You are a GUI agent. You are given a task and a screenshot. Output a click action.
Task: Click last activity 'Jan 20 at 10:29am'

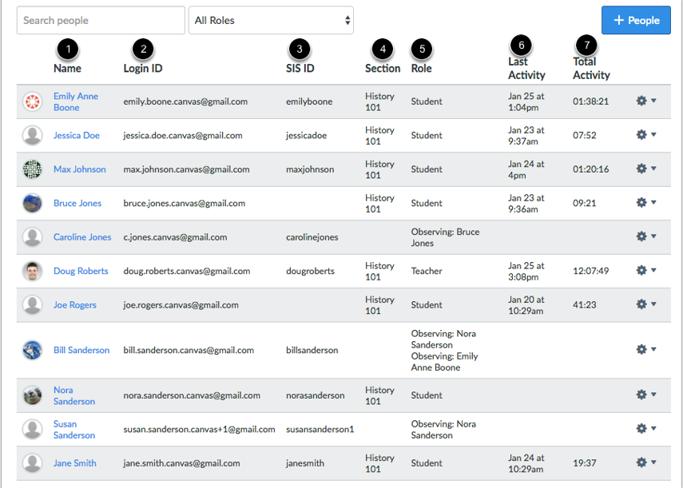526,305
